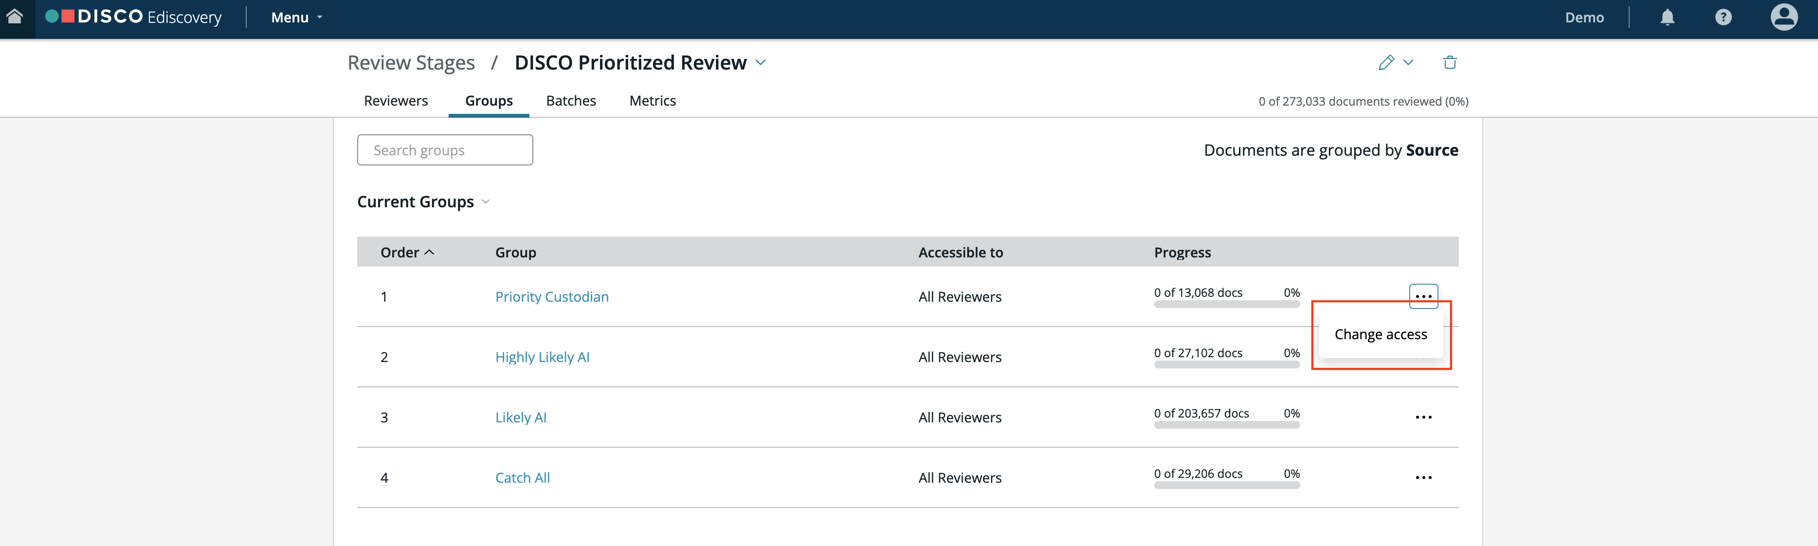Open the user account avatar
The image size is (1818, 546).
pyautogui.click(x=1783, y=17)
